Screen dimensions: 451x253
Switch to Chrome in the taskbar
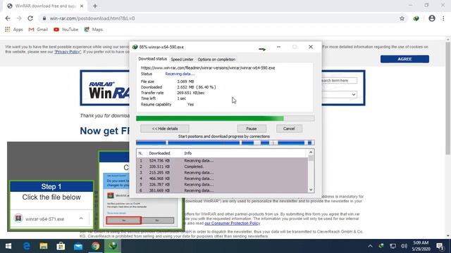96,246
